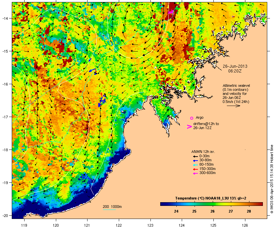Click the 'drifters@12h to' legend label
This screenshot has width=276, height=228.
tap(206, 124)
